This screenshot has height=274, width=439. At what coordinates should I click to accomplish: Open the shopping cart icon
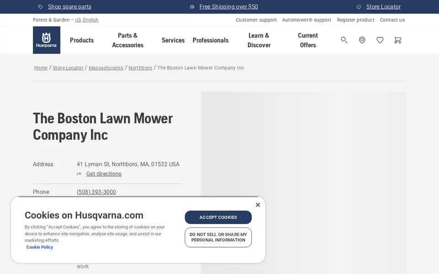tap(397, 40)
